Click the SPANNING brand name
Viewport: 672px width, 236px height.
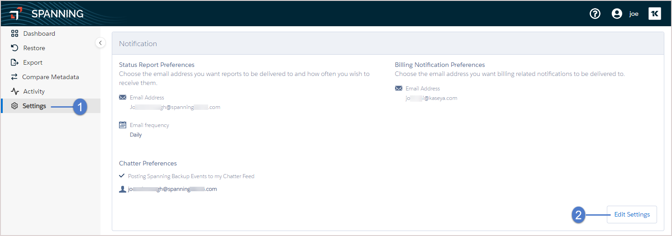(x=57, y=14)
